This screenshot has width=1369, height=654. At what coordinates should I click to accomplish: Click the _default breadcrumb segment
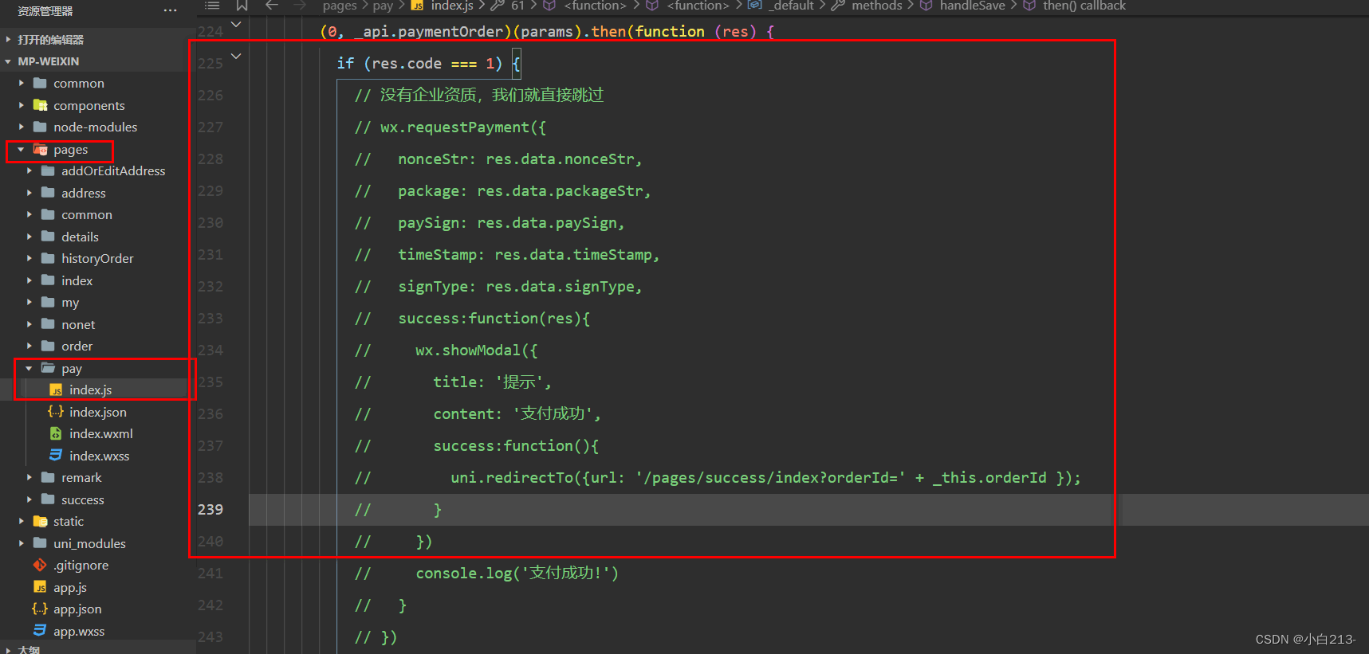(792, 6)
